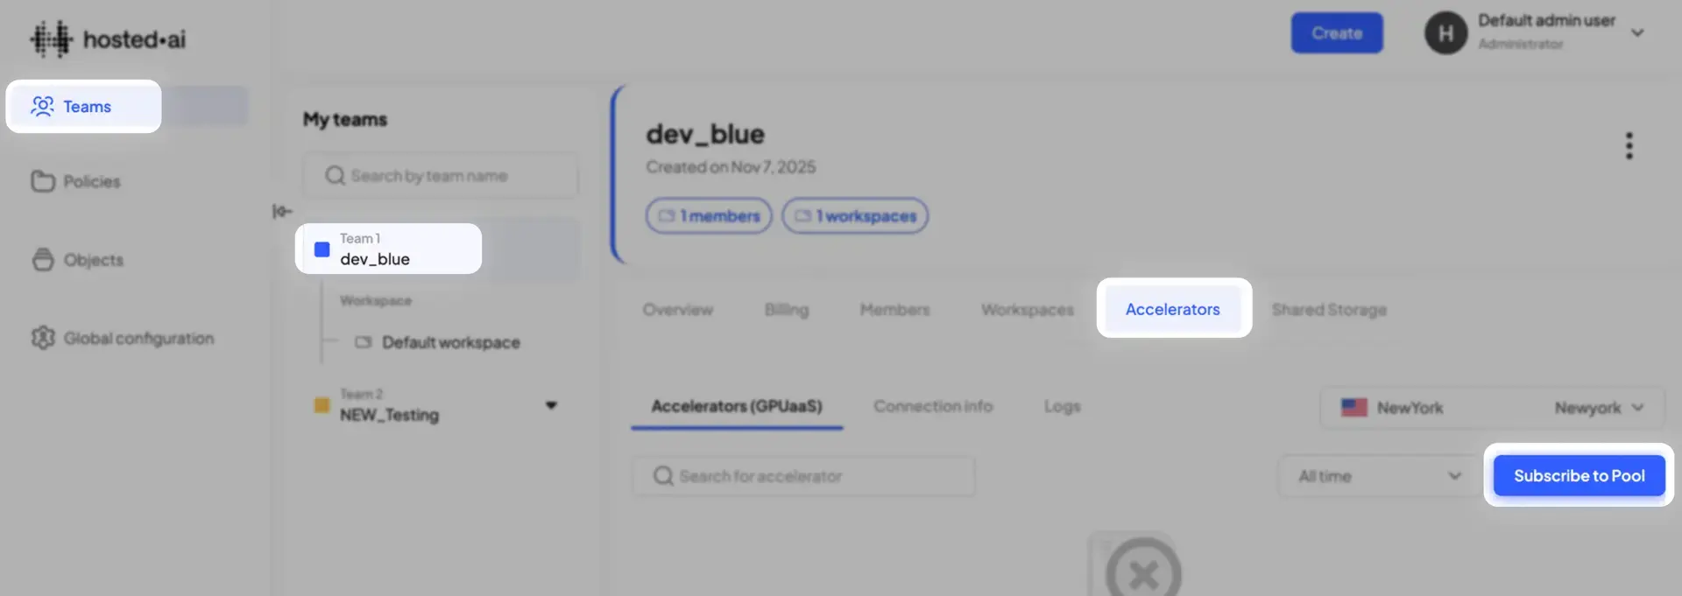
Task: Click the H user avatar
Action: coord(1446,33)
